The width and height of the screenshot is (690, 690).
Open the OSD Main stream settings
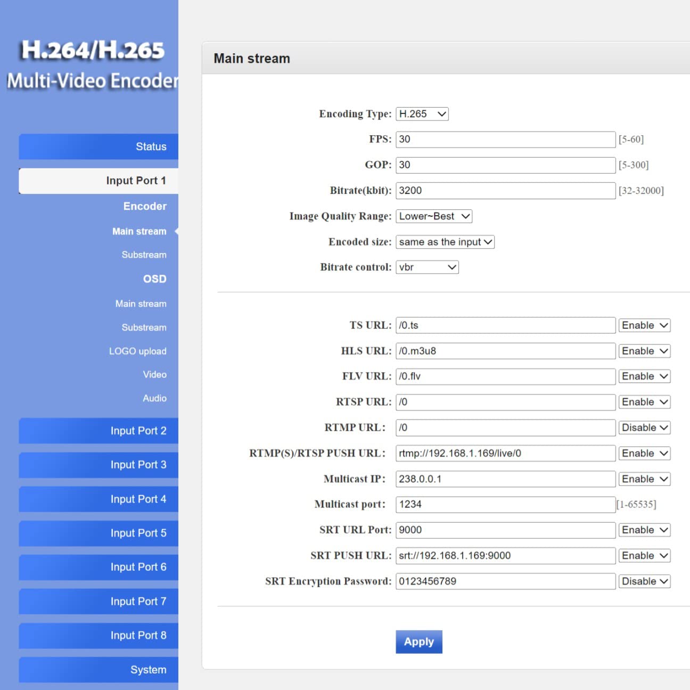coord(141,303)
